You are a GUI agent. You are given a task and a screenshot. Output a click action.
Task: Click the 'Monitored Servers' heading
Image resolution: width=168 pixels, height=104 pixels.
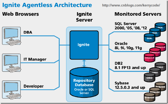point(138,14)
